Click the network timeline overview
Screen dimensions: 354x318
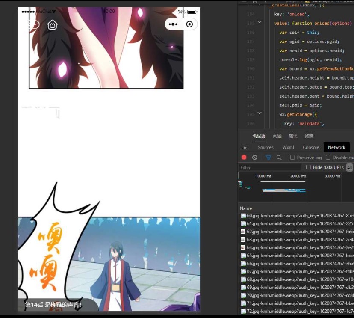[296, 187]
